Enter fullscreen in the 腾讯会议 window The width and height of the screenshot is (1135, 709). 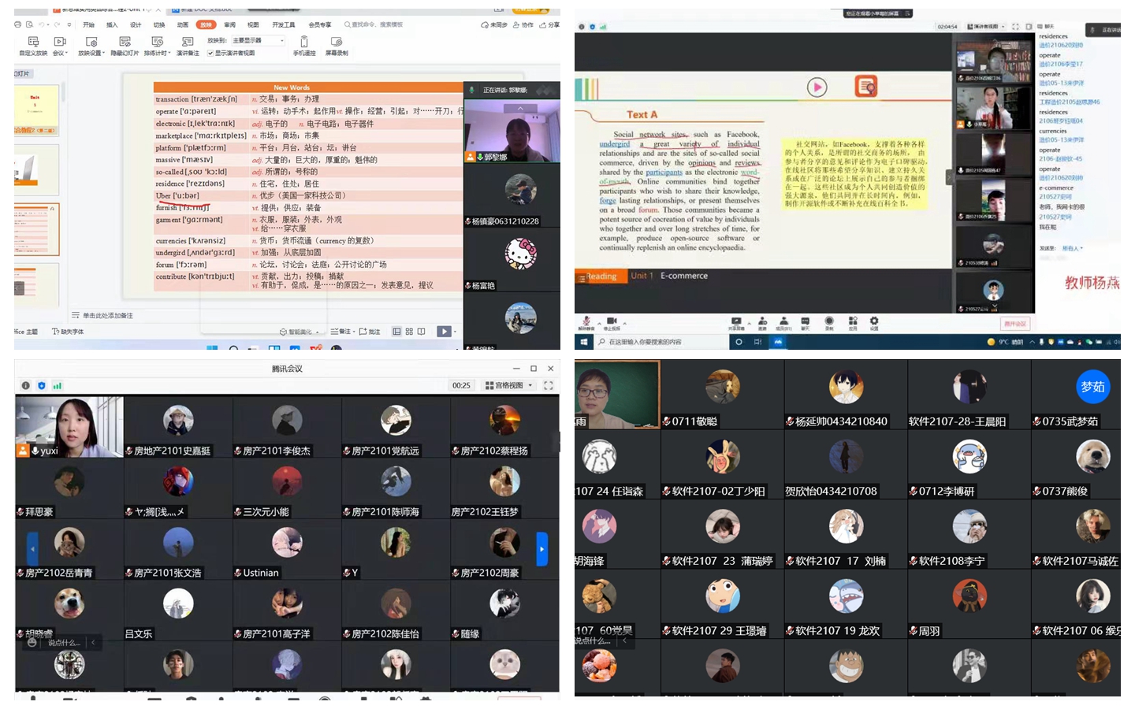548,385
